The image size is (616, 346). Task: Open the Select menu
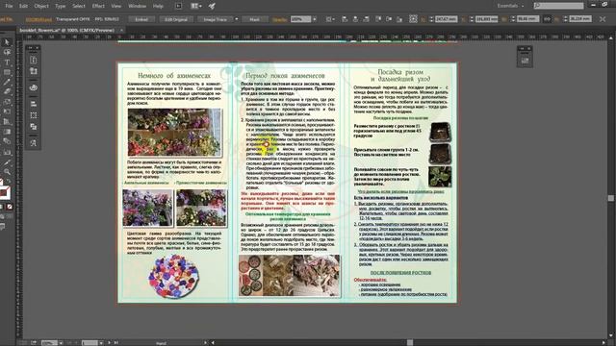tap(79, 6)
